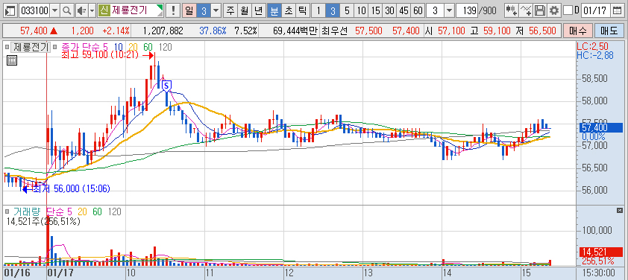This screenshot has height=280, width=628.
Task: Choose the 5-minute interval button
Action: point(347,11)
